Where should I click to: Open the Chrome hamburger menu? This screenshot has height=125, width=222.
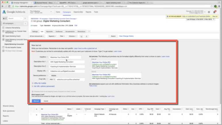[x=219, y=6]
